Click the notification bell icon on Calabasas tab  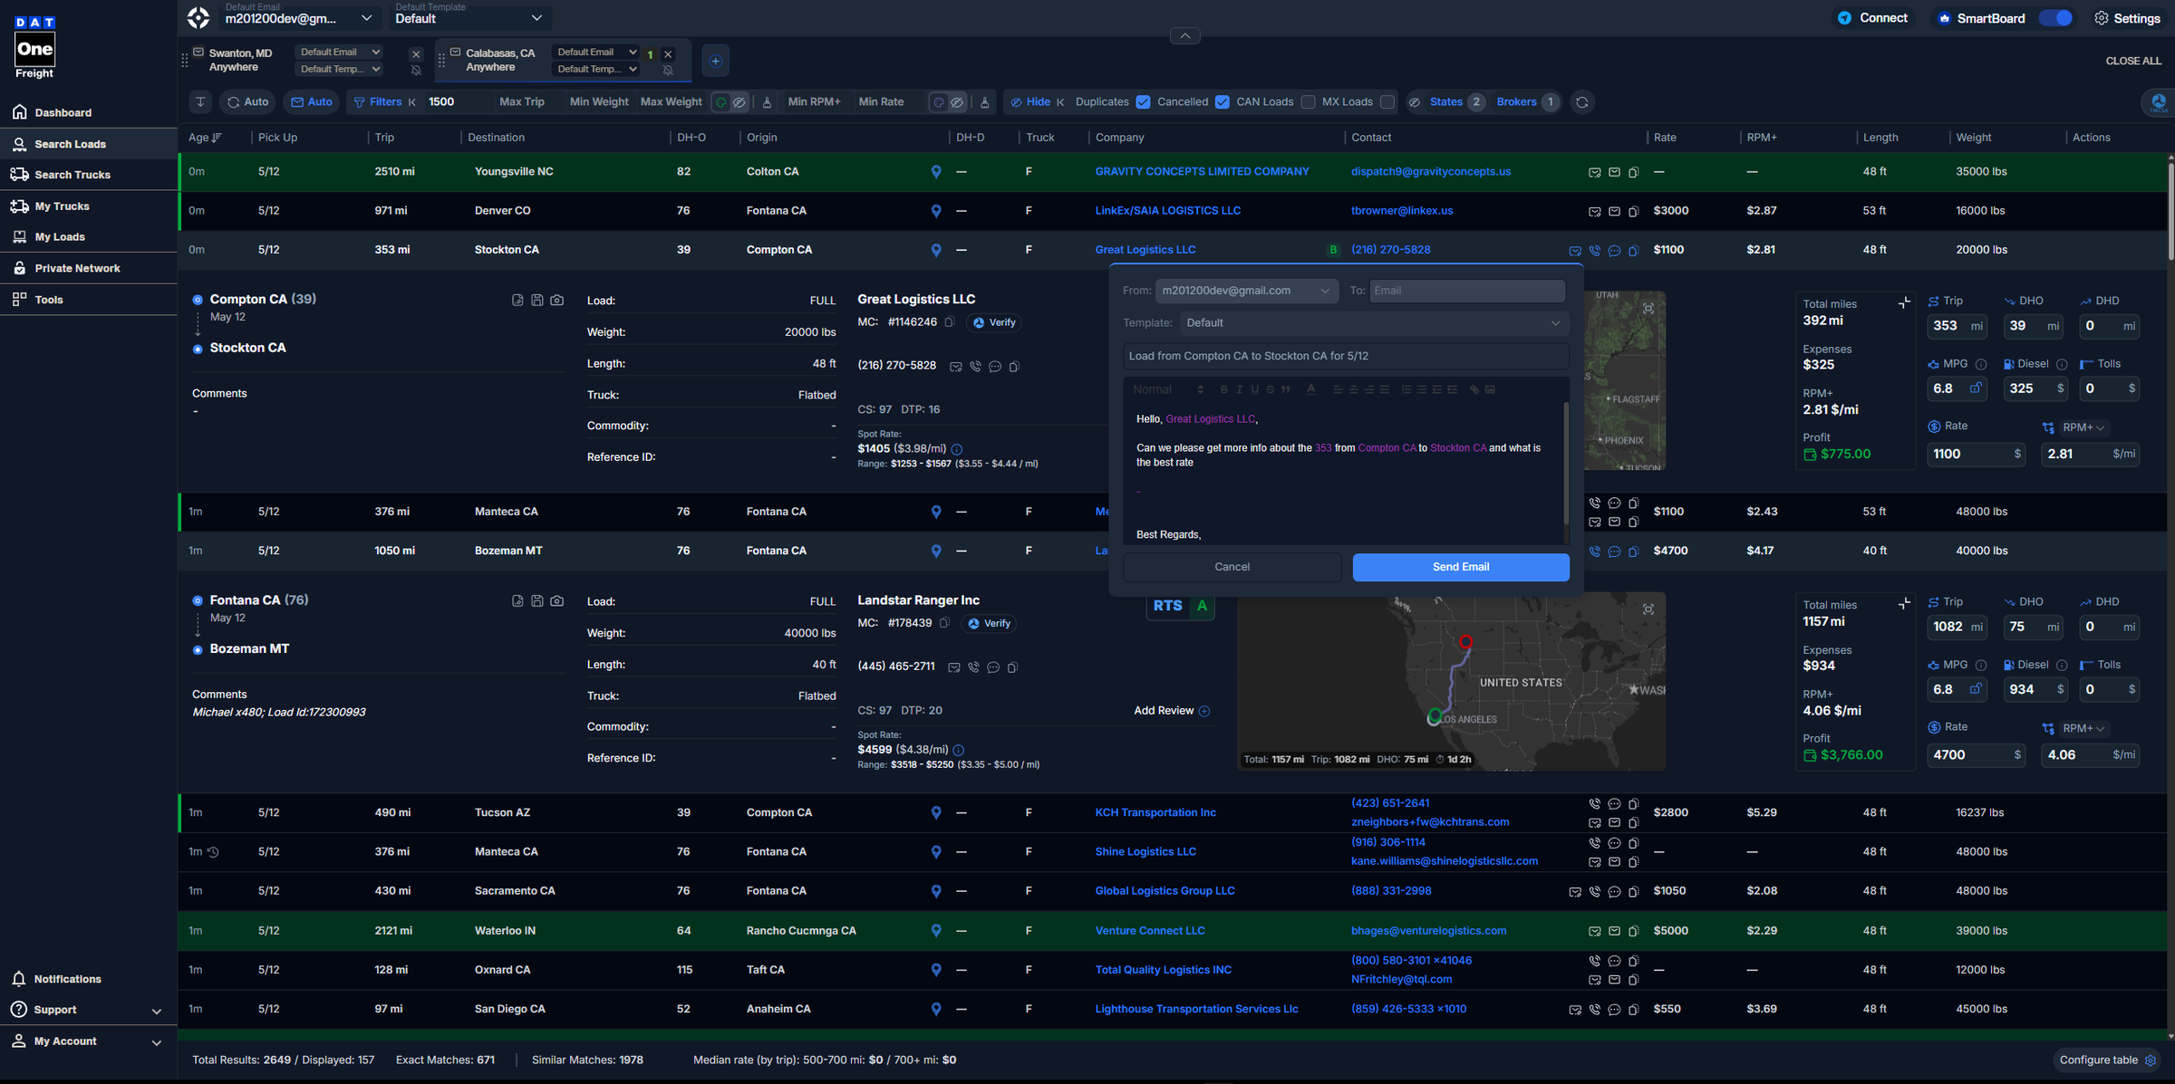click(x=668, y=71)
